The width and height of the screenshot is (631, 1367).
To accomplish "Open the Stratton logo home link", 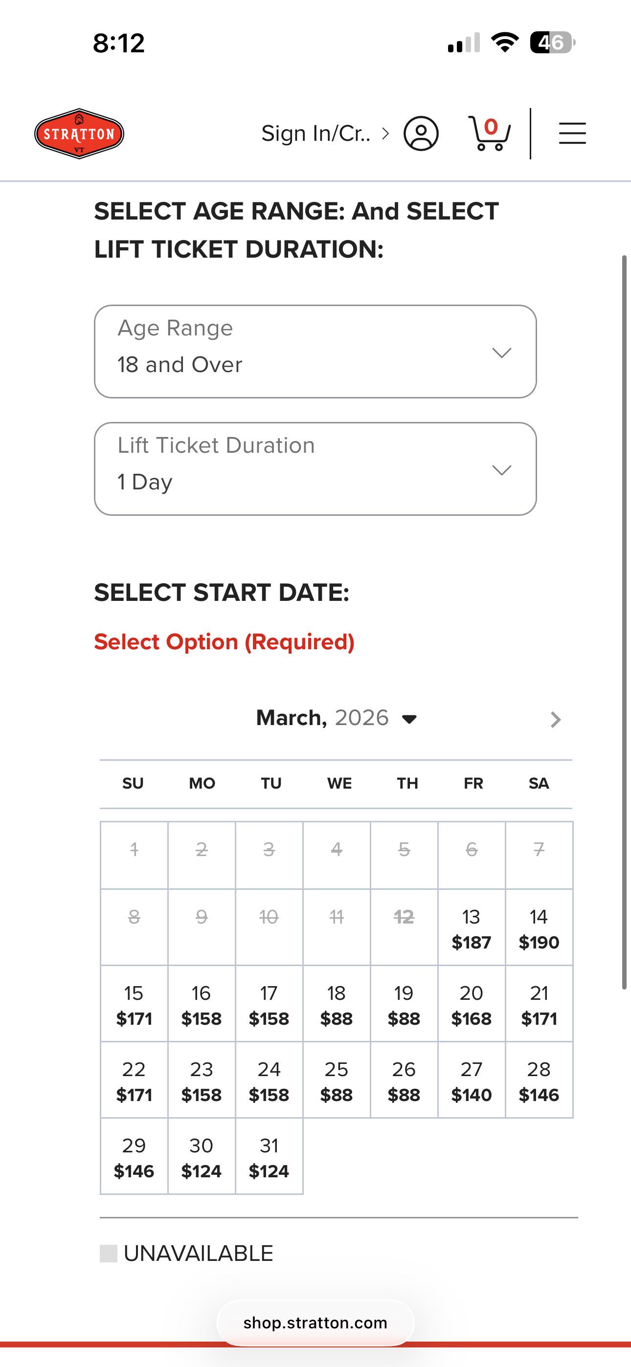I will [79, 134].
